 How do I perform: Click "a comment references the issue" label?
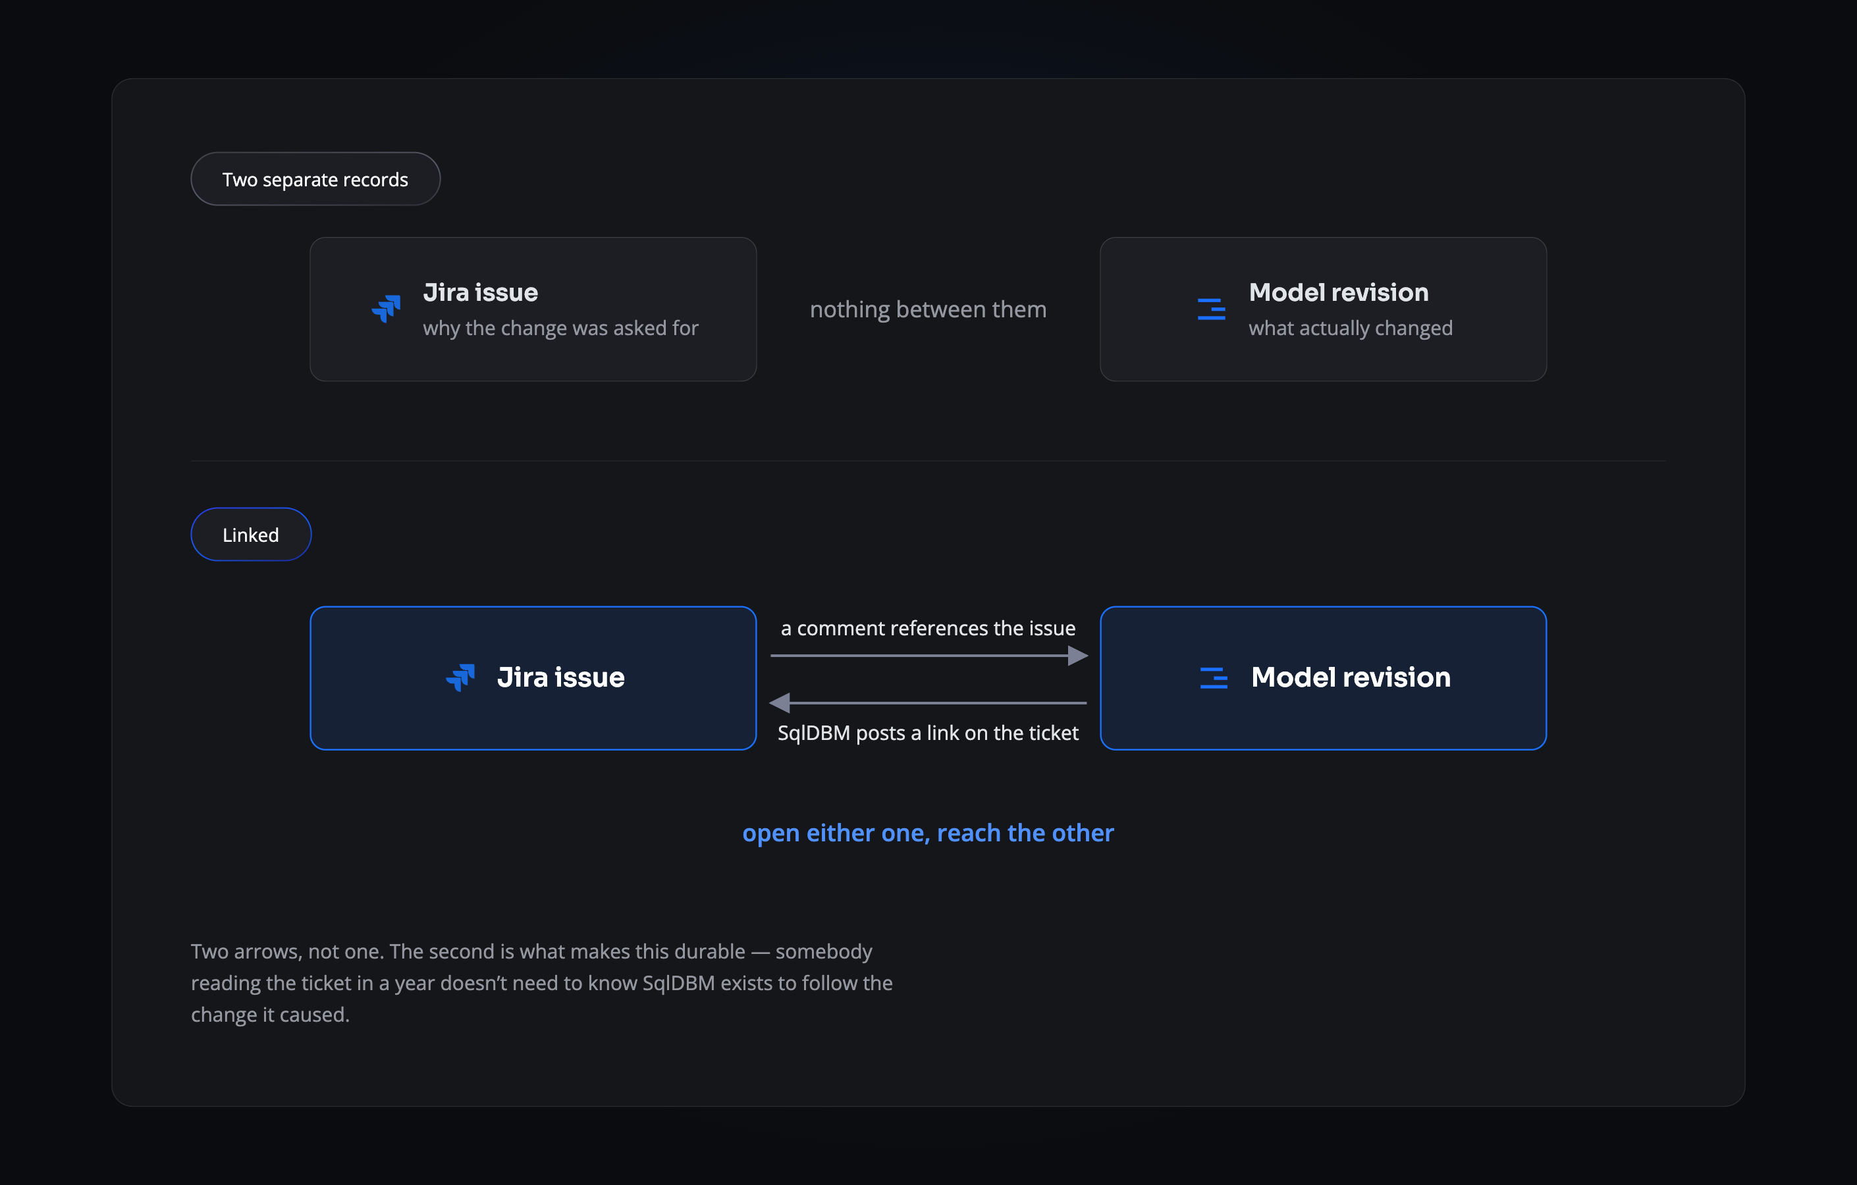928,628
